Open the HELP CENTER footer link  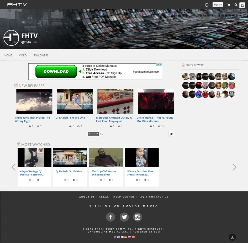124,197
